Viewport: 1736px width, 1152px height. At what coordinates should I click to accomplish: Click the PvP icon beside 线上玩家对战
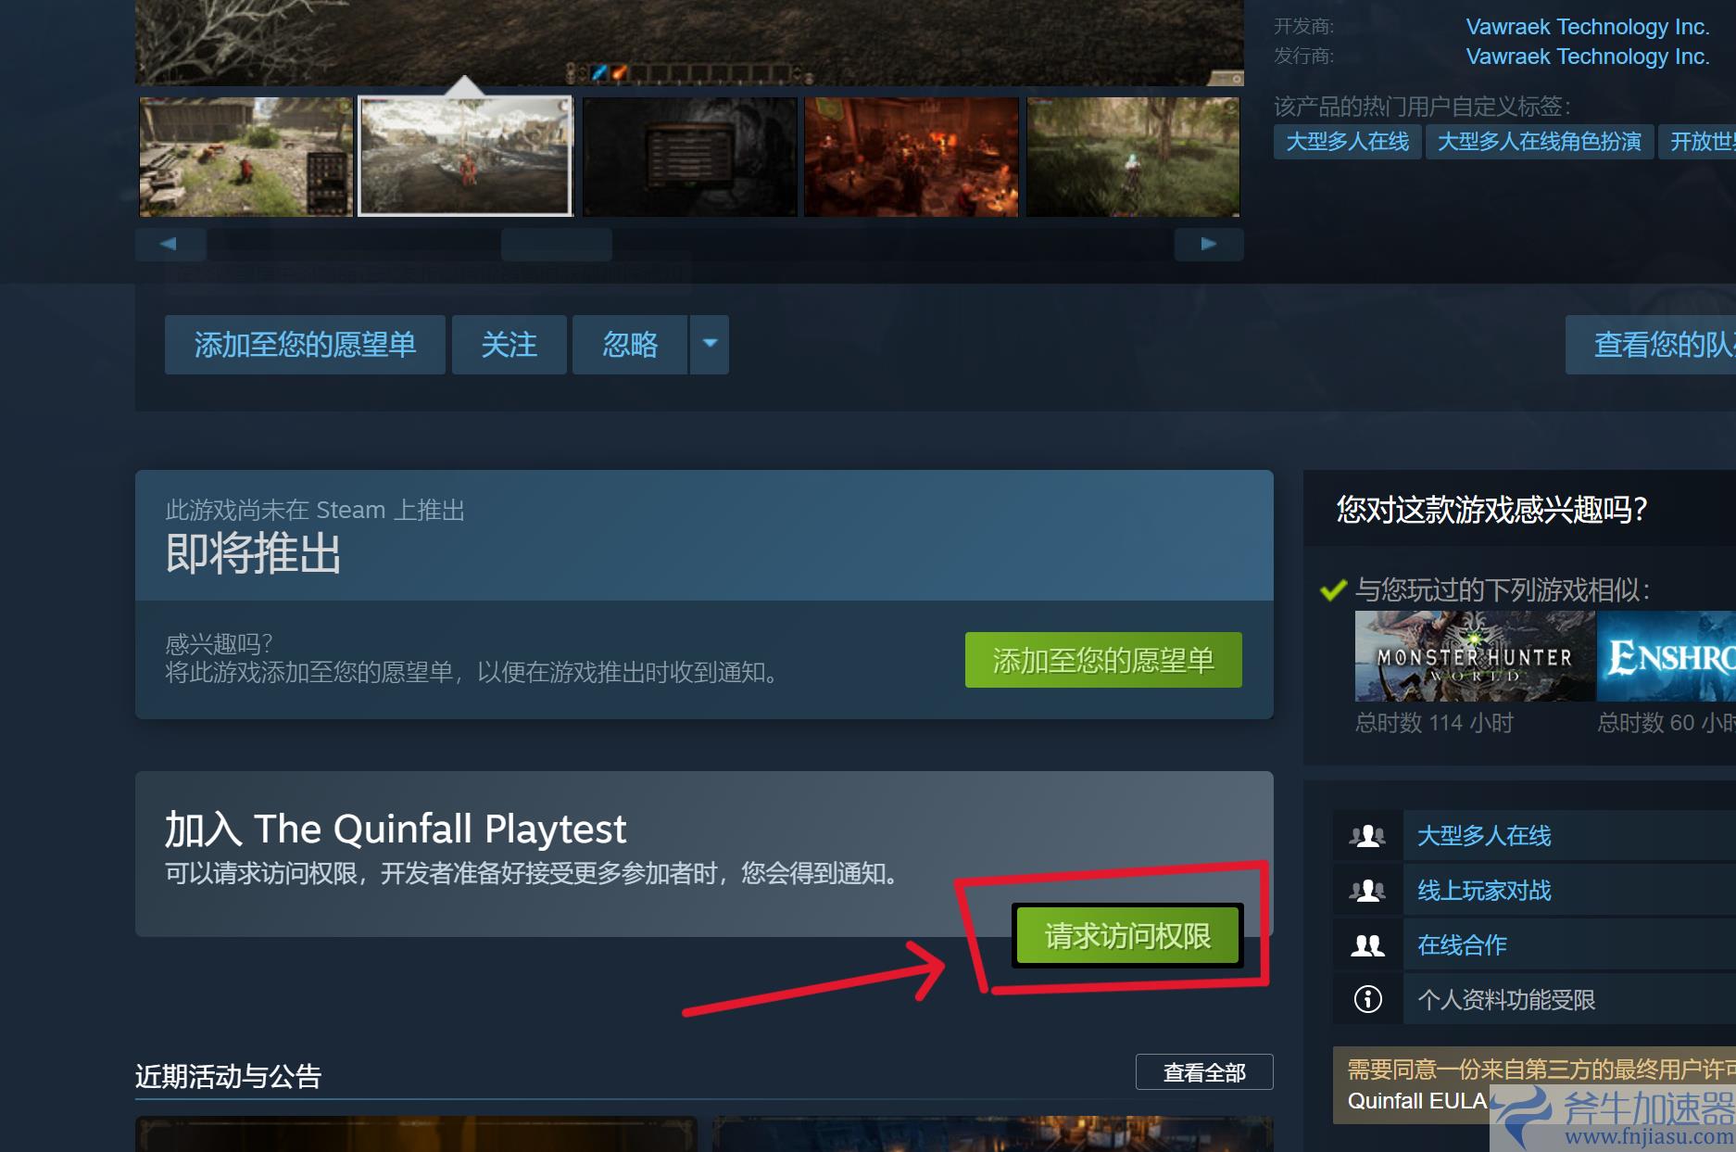(x=1367, y=891)
